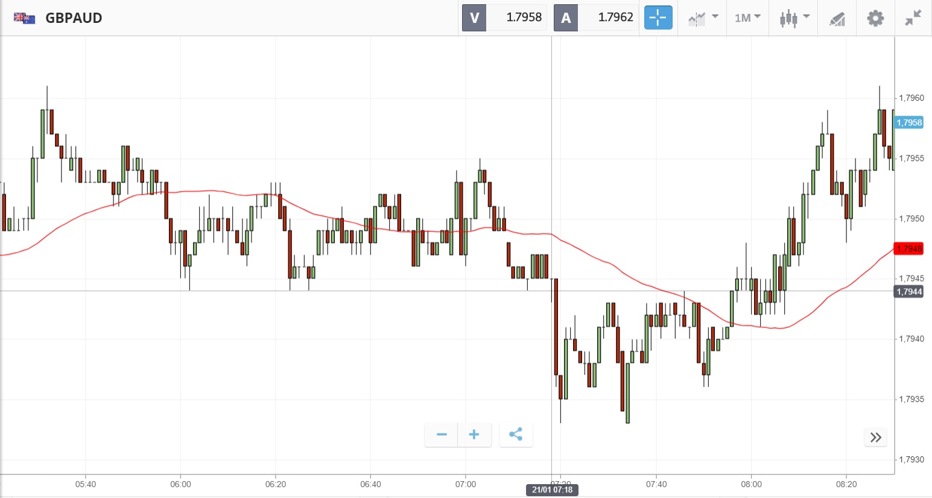
Task: Click the share chart icon
Action: 516,435
